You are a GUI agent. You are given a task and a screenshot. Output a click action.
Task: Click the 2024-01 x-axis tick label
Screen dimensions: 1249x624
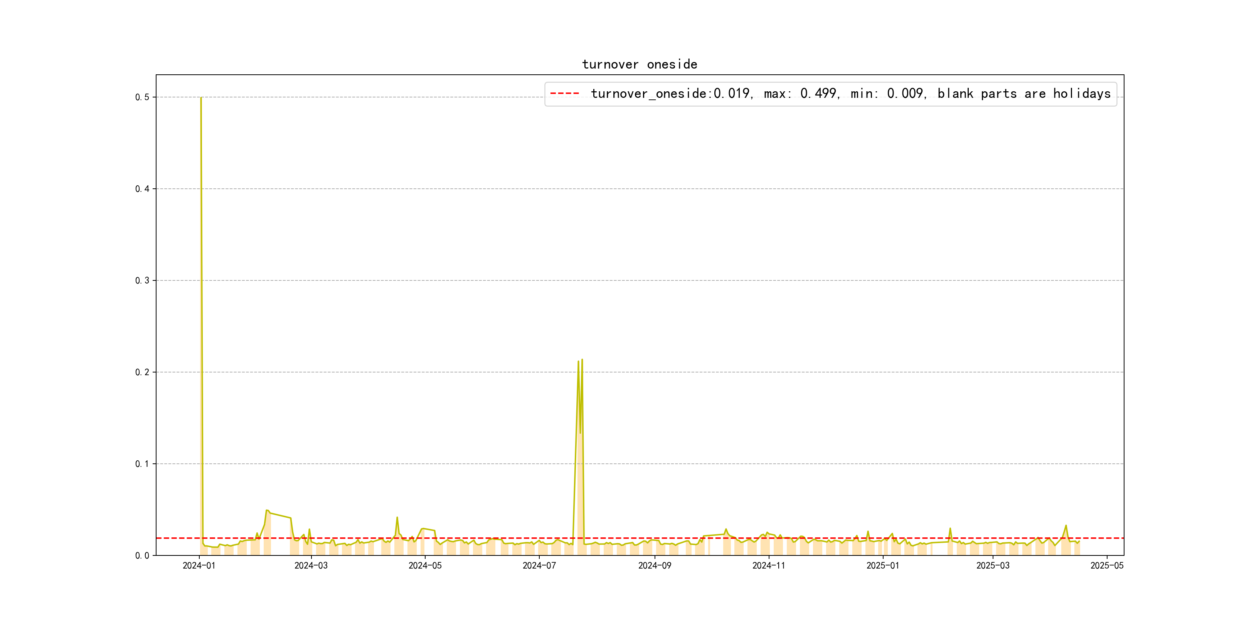point(199,566)
